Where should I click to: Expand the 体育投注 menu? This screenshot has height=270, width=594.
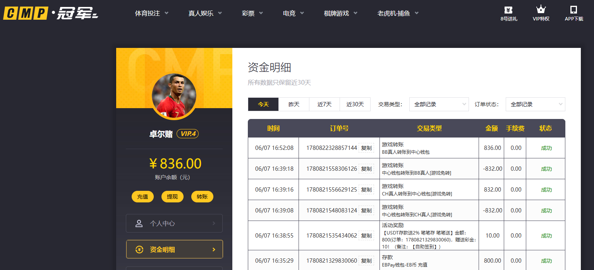tap(152, 13)
